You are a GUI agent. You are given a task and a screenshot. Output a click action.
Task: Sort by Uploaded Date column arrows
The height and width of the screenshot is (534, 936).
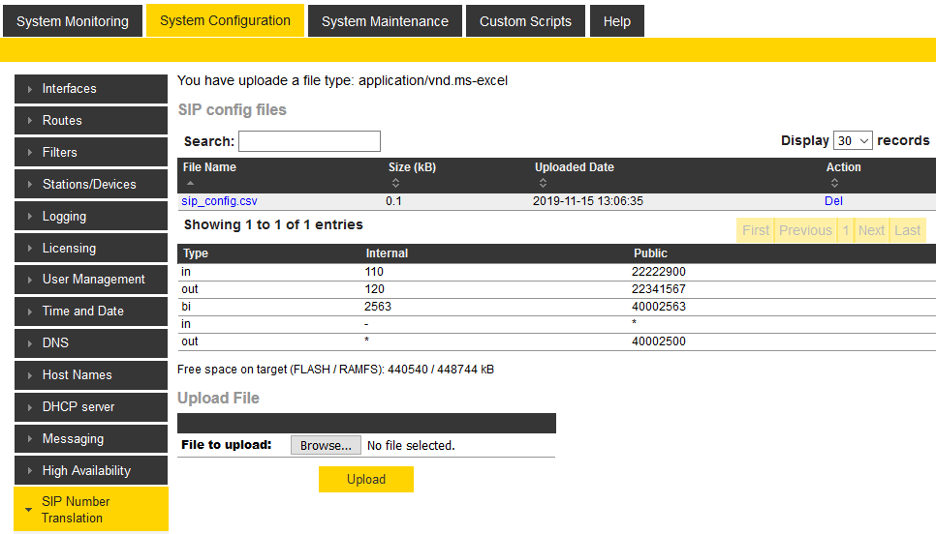(x=542, y=183)
